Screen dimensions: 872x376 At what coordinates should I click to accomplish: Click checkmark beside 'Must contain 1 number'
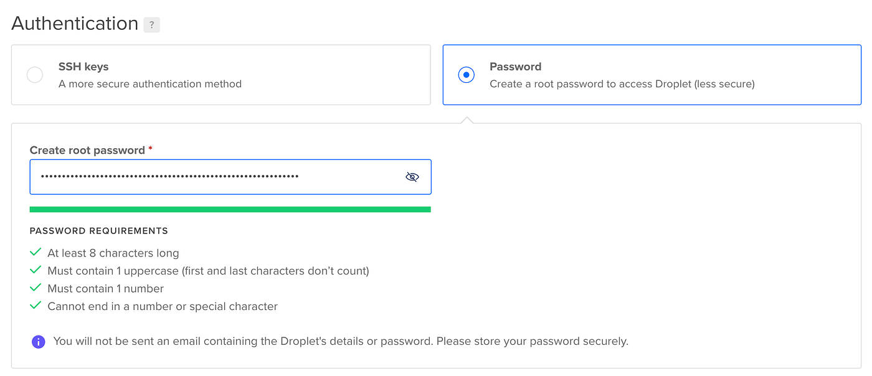[36, 288]
